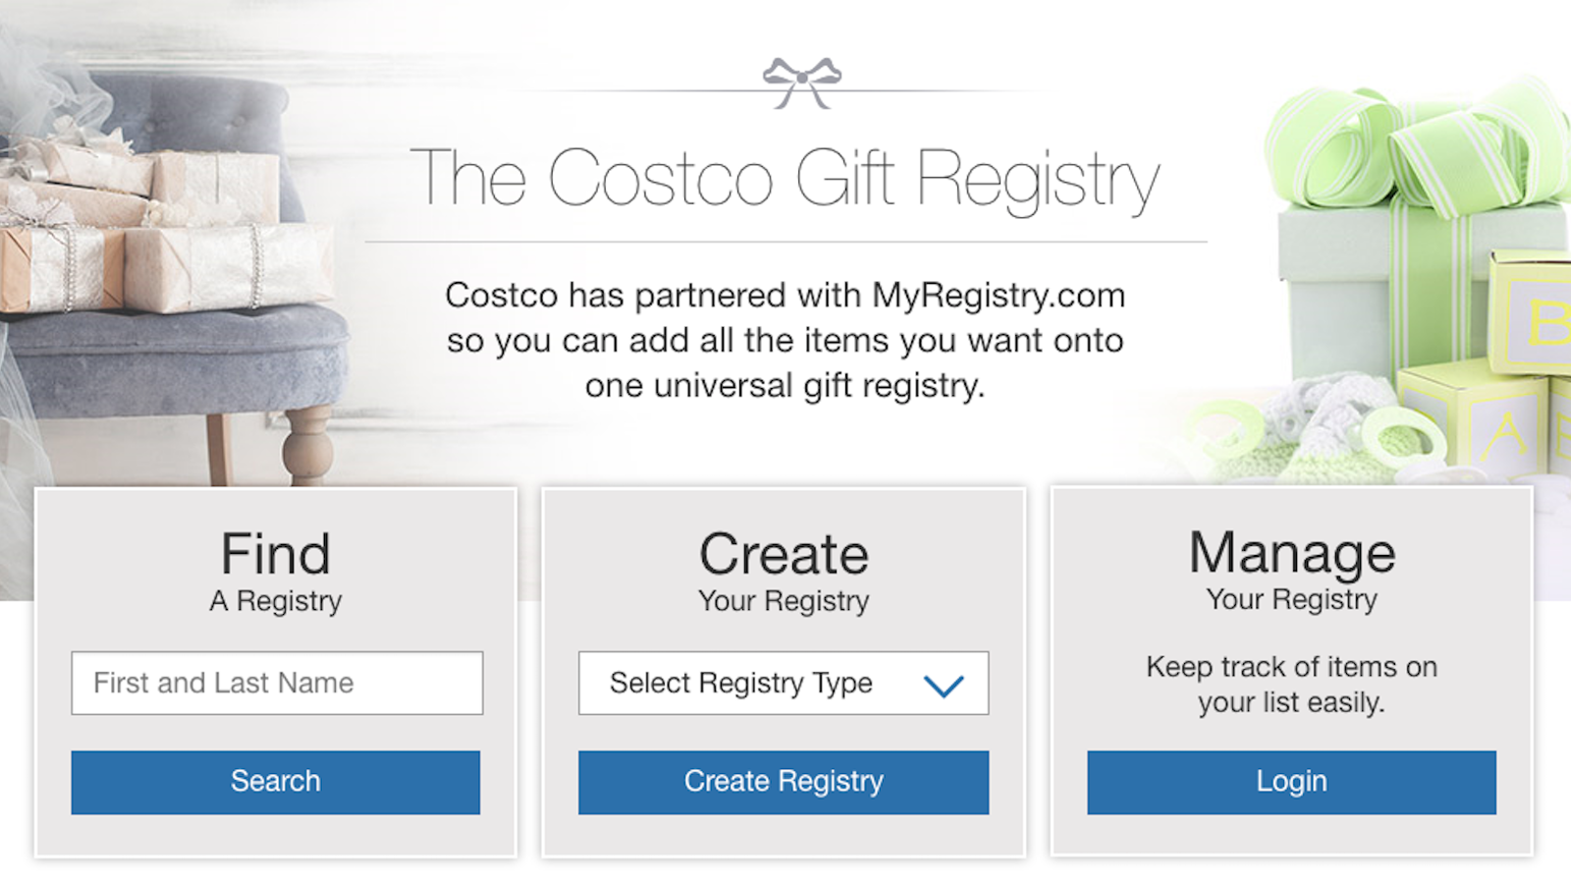The height and width of the screenshot is (884, 1571).
Task: Click 'Keep track of items' description text
Action: pyautogui.click(x=1291, y=685)
